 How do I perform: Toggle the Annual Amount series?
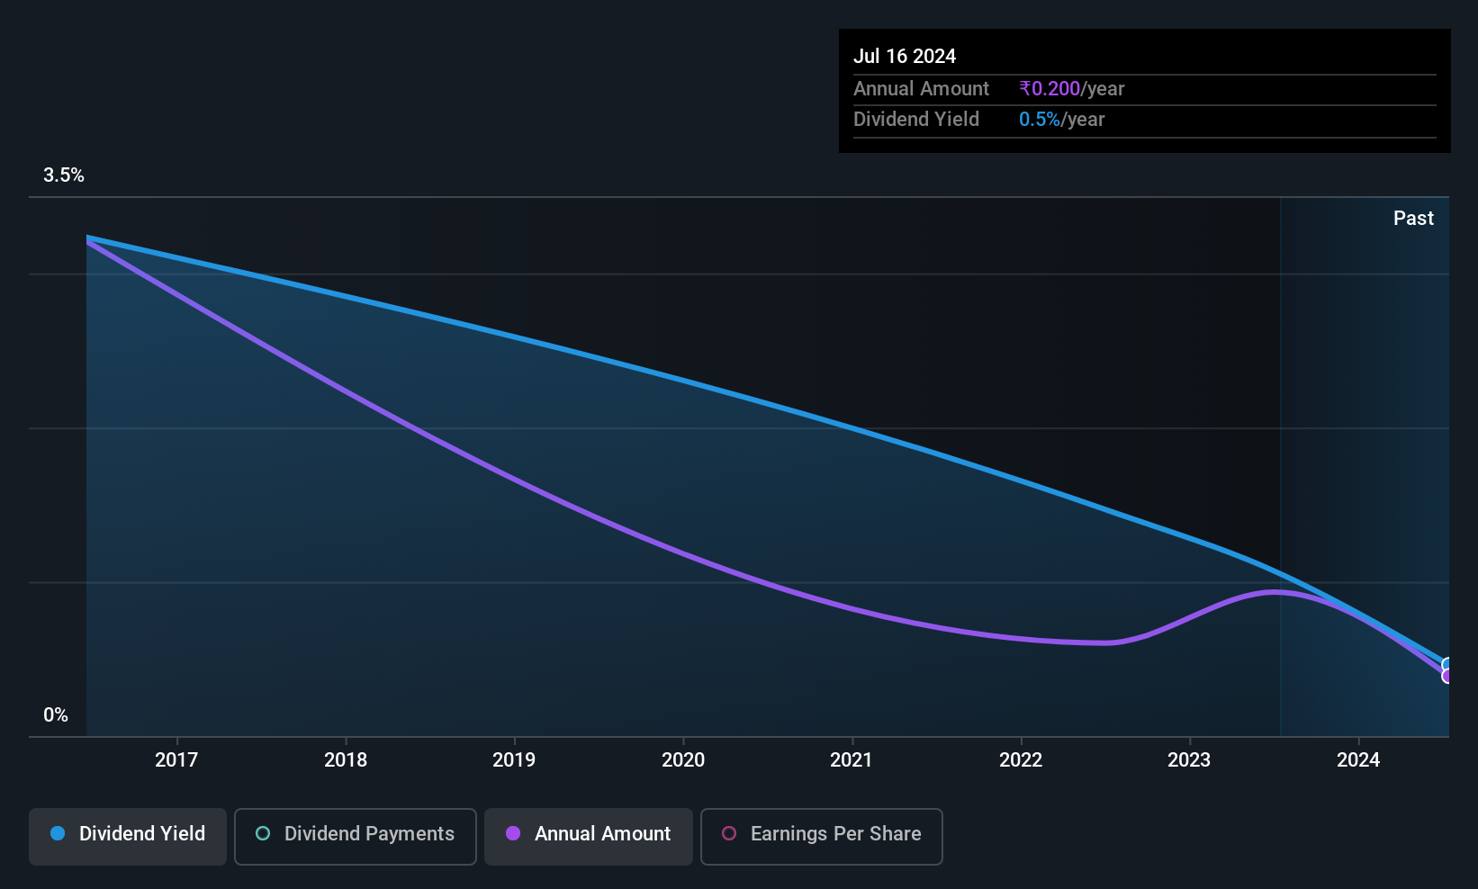tap(589, 837)
